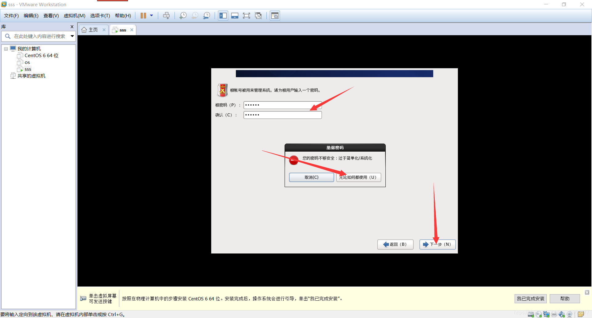Select the sss VM in library tree
The width and height of the screenshot is (592, 318).
(x=28, y=69)
